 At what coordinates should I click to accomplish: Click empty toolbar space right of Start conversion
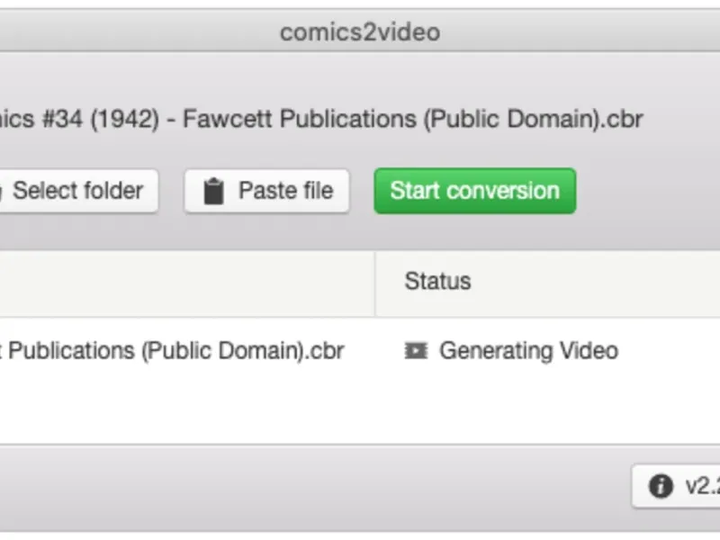click(648, 191)
